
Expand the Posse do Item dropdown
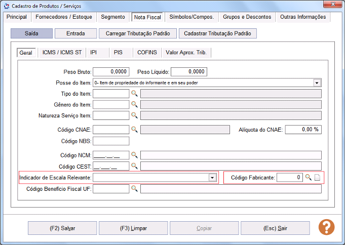coord(317,83)
